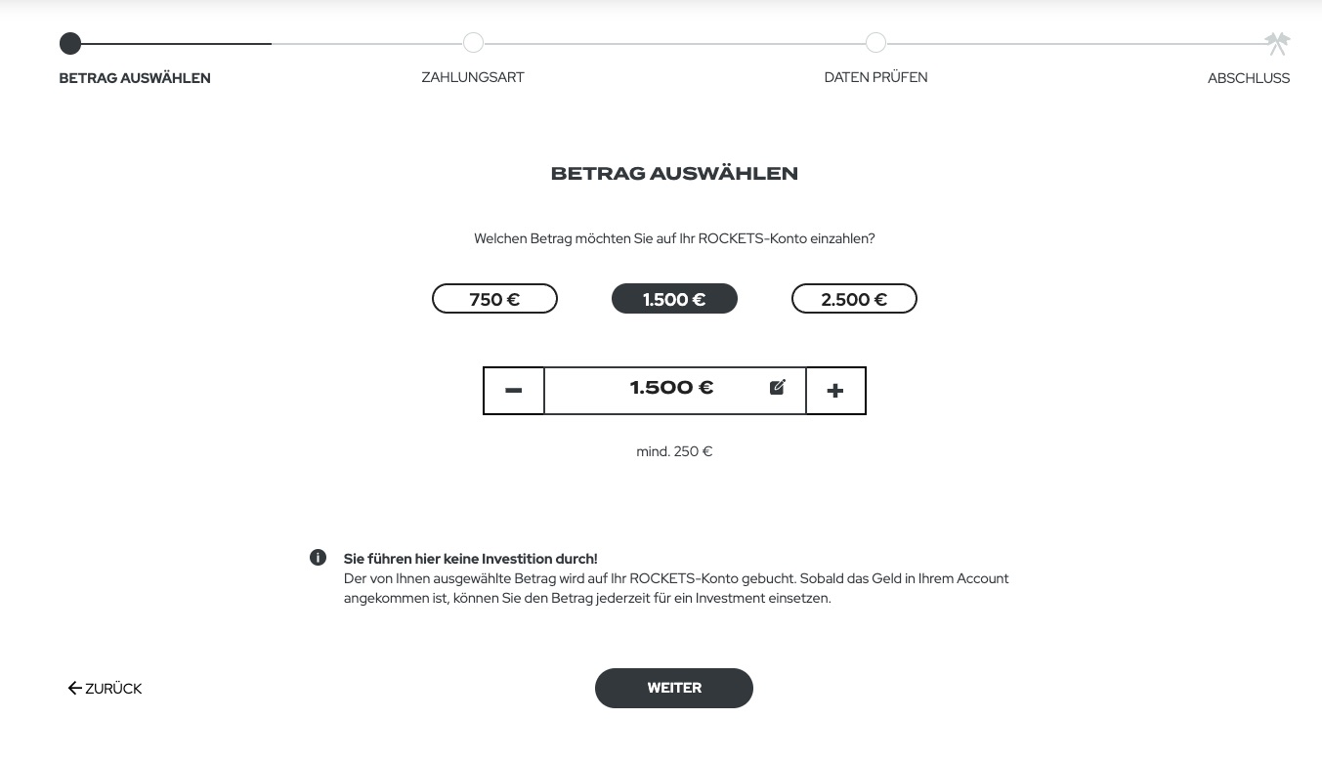Click the edit pencil icon beside the amount
The height and width of the screenshot is (761, 1322).
click(778, 388)
